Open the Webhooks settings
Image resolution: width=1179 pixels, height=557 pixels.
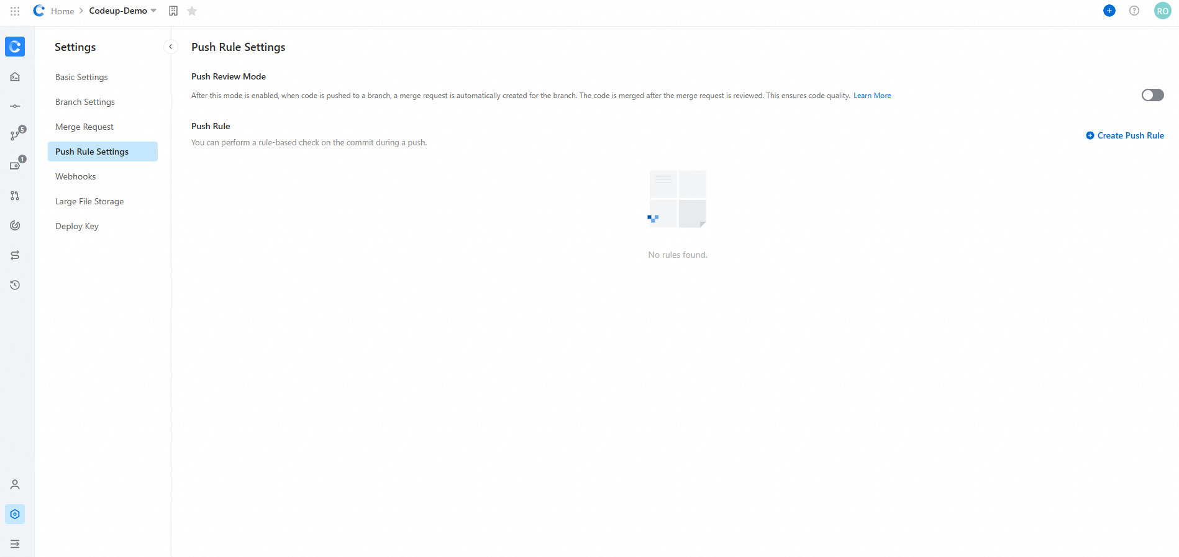click(x=76, y=176)
